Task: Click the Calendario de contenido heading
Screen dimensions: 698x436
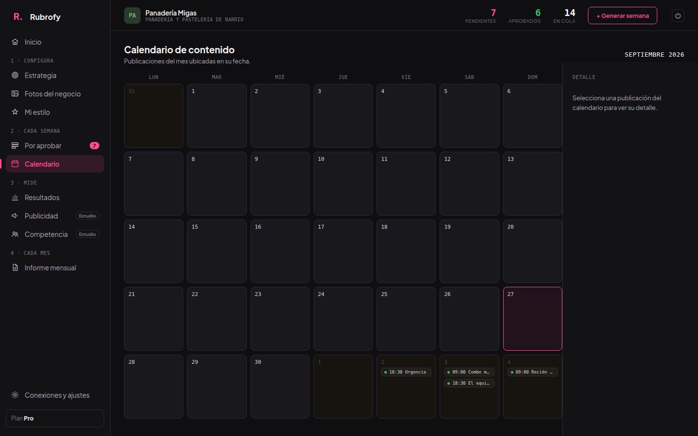Action: pos(179,50)
